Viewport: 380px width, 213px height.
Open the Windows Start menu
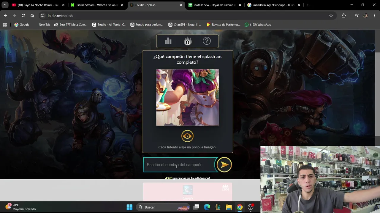tap(129, 207)
